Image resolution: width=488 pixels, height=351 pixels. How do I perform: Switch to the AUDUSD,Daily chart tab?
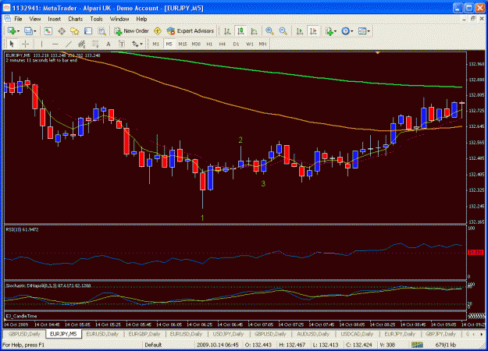[x=313, y=334]
